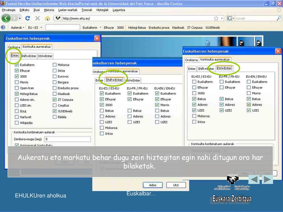Open the Firefox icon in title bar
The width and height of the screenshot is (283, 212).
2,3
